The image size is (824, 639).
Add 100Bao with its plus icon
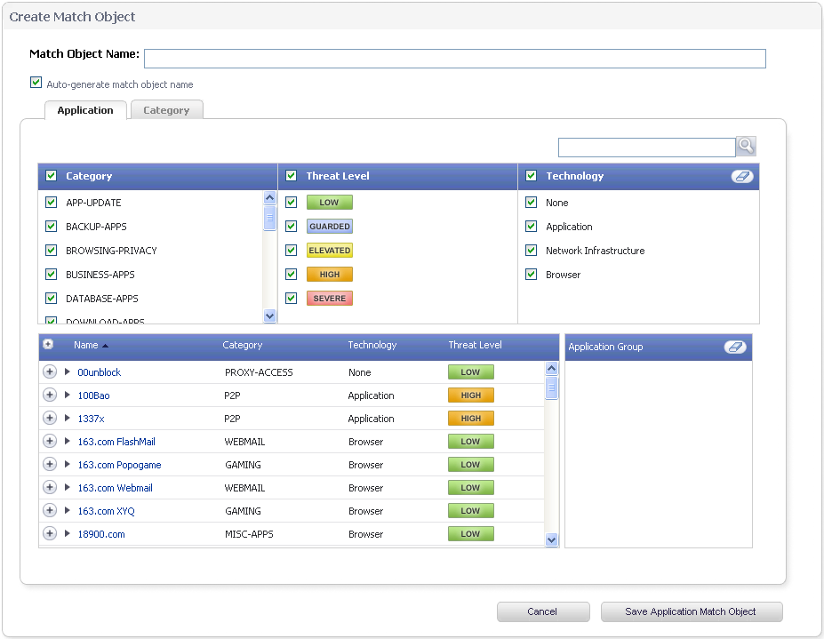pyautogui.click(x=50, y=395)
